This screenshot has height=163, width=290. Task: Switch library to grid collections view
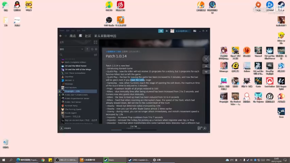95,42
